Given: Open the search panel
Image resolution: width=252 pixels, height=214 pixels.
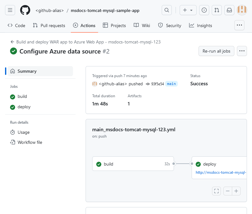Looking at the screenshot, I should pyautogui.click(x=167, y=10).
